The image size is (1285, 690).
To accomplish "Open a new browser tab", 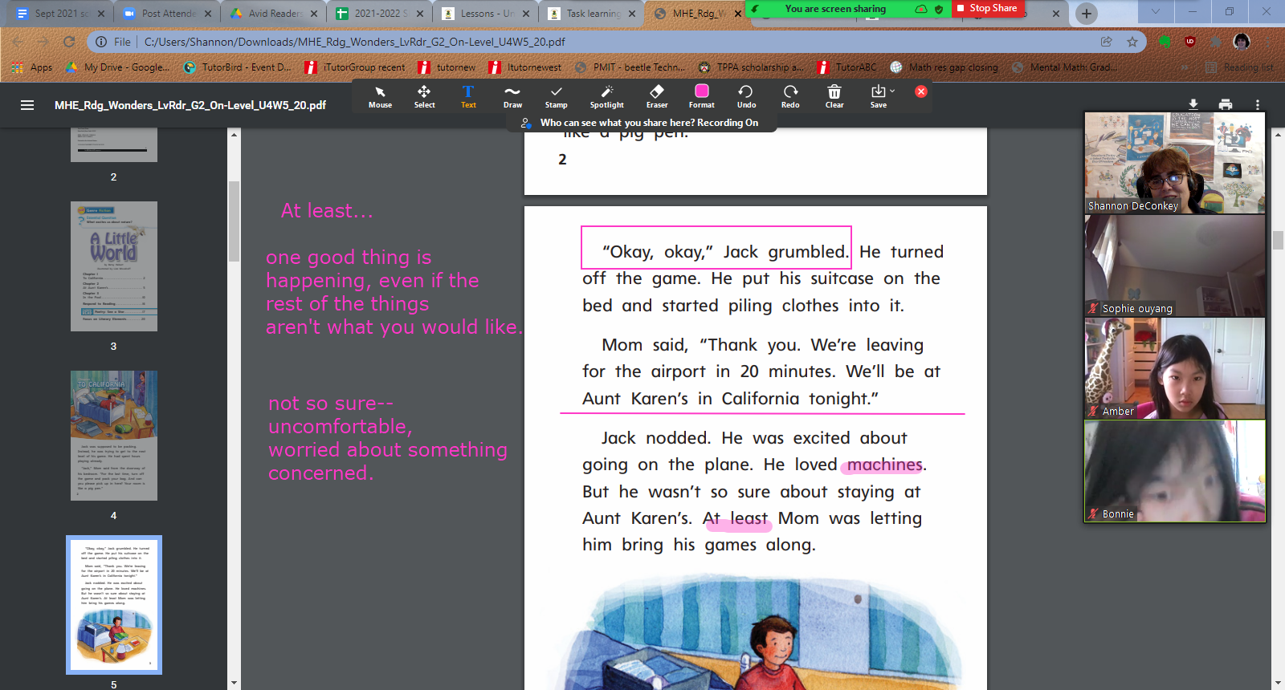I will pyautogui.click(x=1087, y=13).
